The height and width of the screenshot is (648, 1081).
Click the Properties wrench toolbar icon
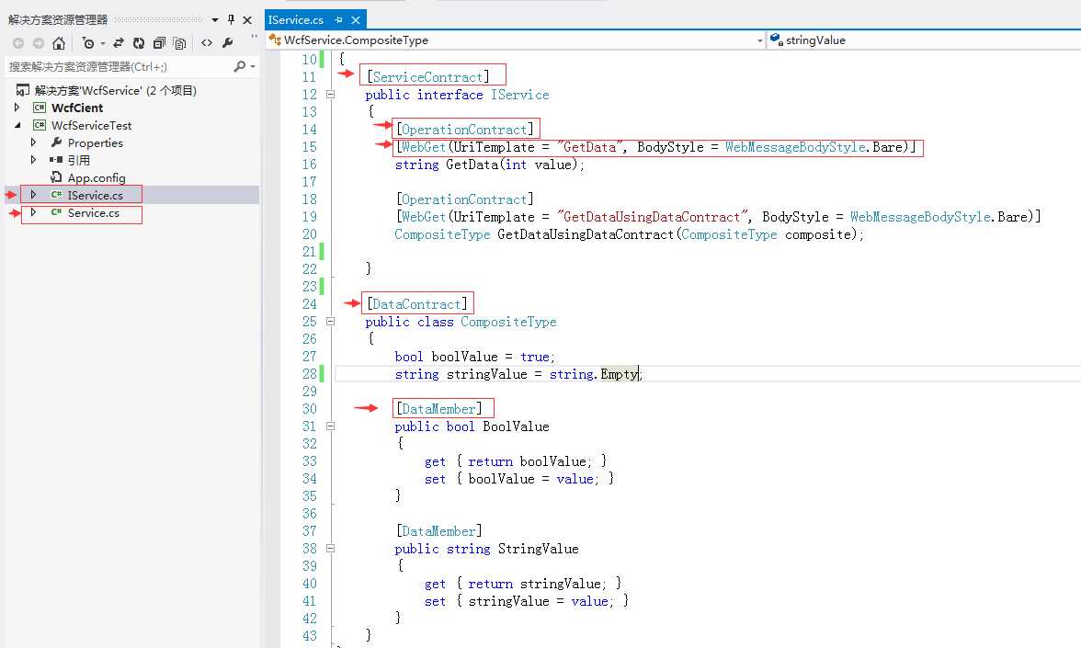coord(228,43)
